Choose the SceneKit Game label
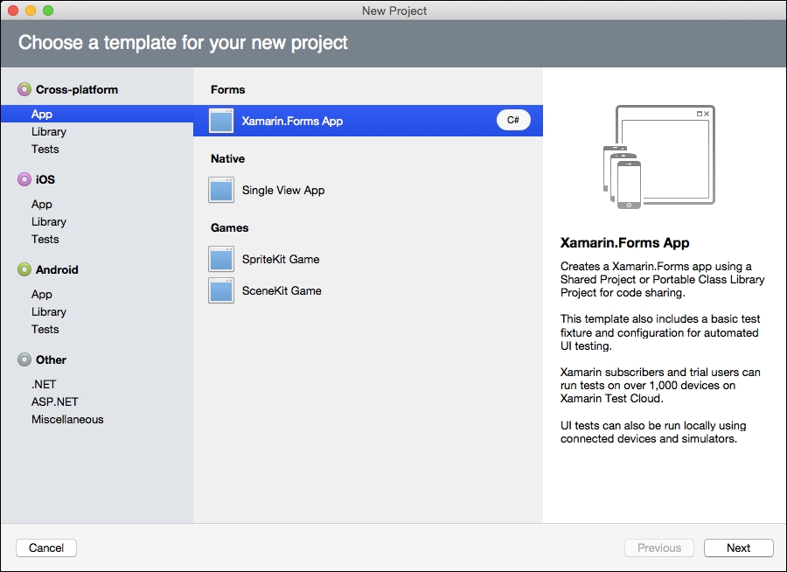 point(282,290)
